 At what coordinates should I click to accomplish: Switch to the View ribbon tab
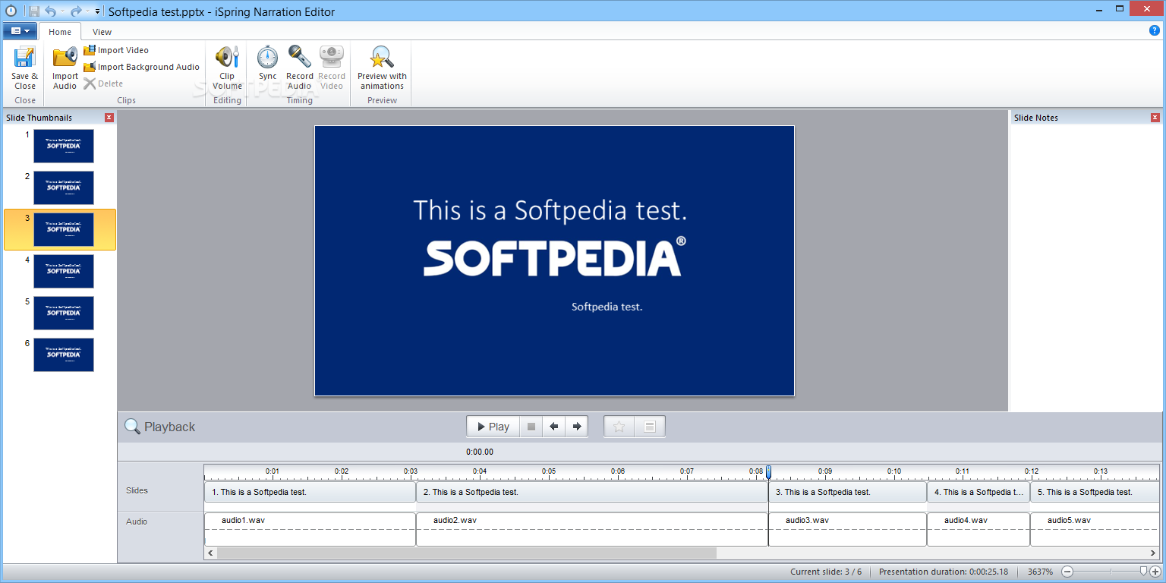pos(102,32)
